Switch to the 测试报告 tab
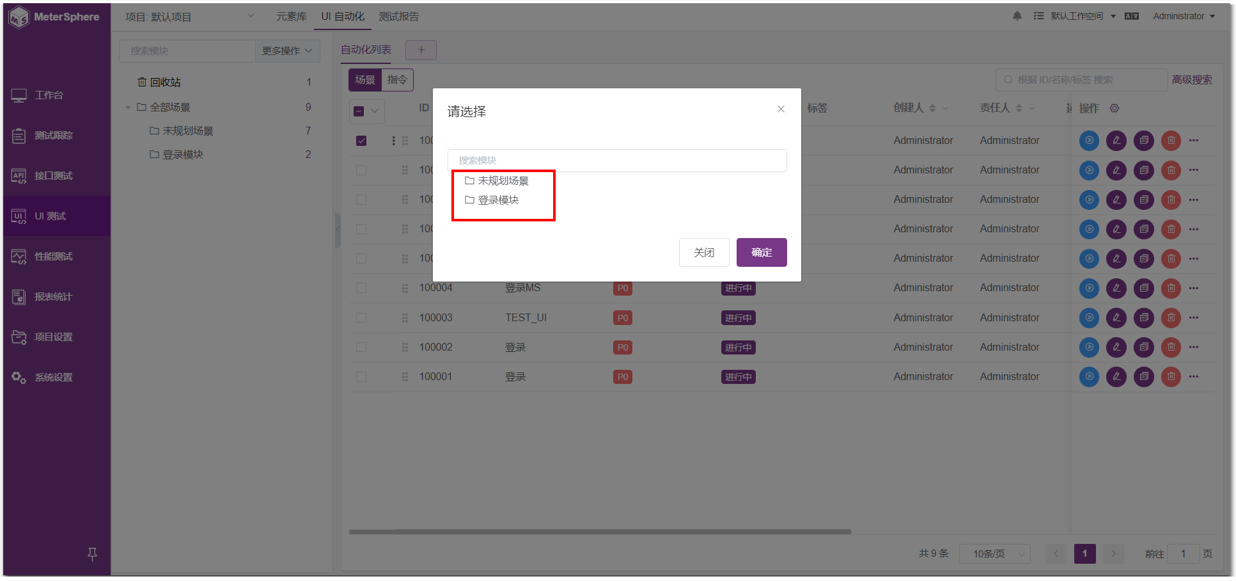Viewport: 1236px width, 581px height. coord(398,17)
